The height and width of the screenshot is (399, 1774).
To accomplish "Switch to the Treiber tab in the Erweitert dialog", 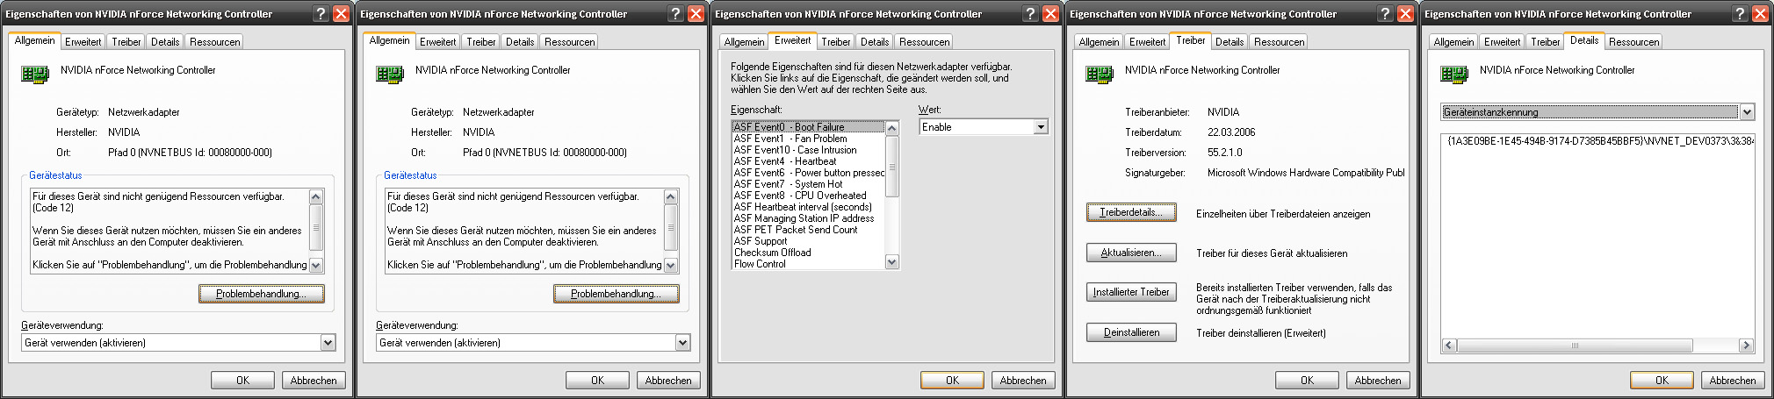I will [835, 42].
